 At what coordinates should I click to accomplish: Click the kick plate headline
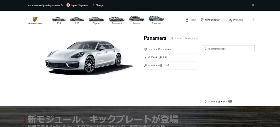103,119
